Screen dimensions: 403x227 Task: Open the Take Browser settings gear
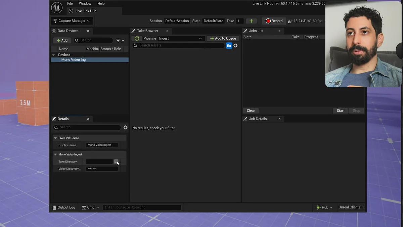[x=235, y=46]
